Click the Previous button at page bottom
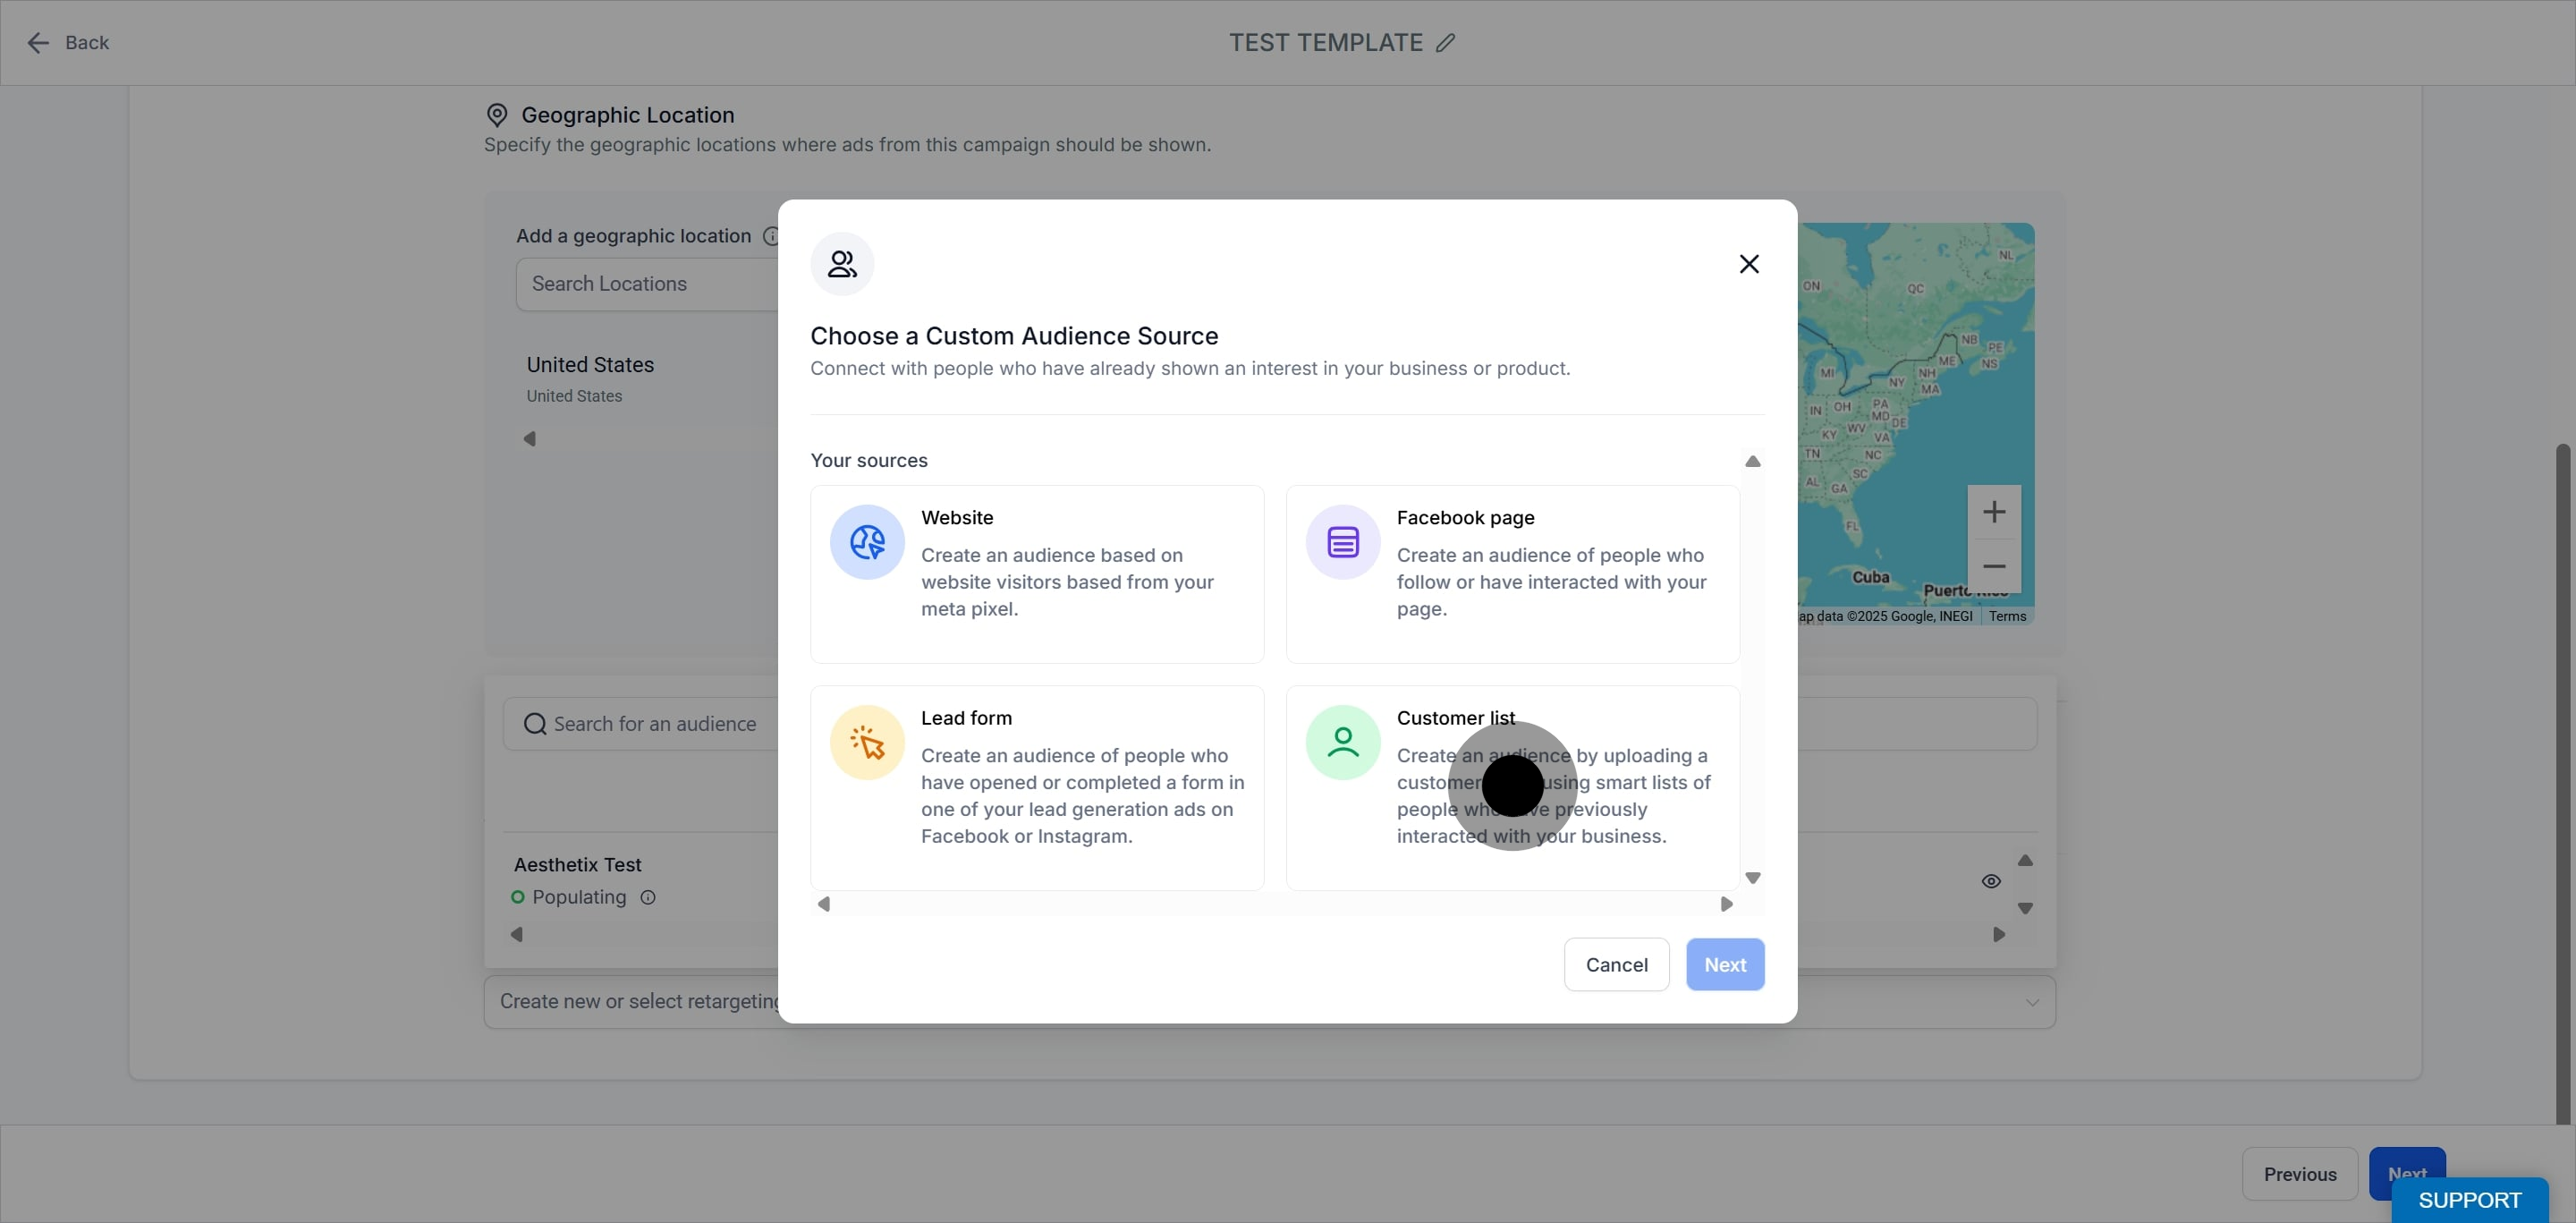This screenshot has height=1223, width=2576. [2300, 1174]
